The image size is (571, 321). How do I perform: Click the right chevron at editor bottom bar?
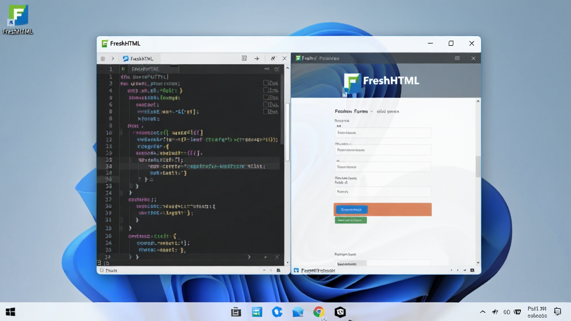point(249,257)
